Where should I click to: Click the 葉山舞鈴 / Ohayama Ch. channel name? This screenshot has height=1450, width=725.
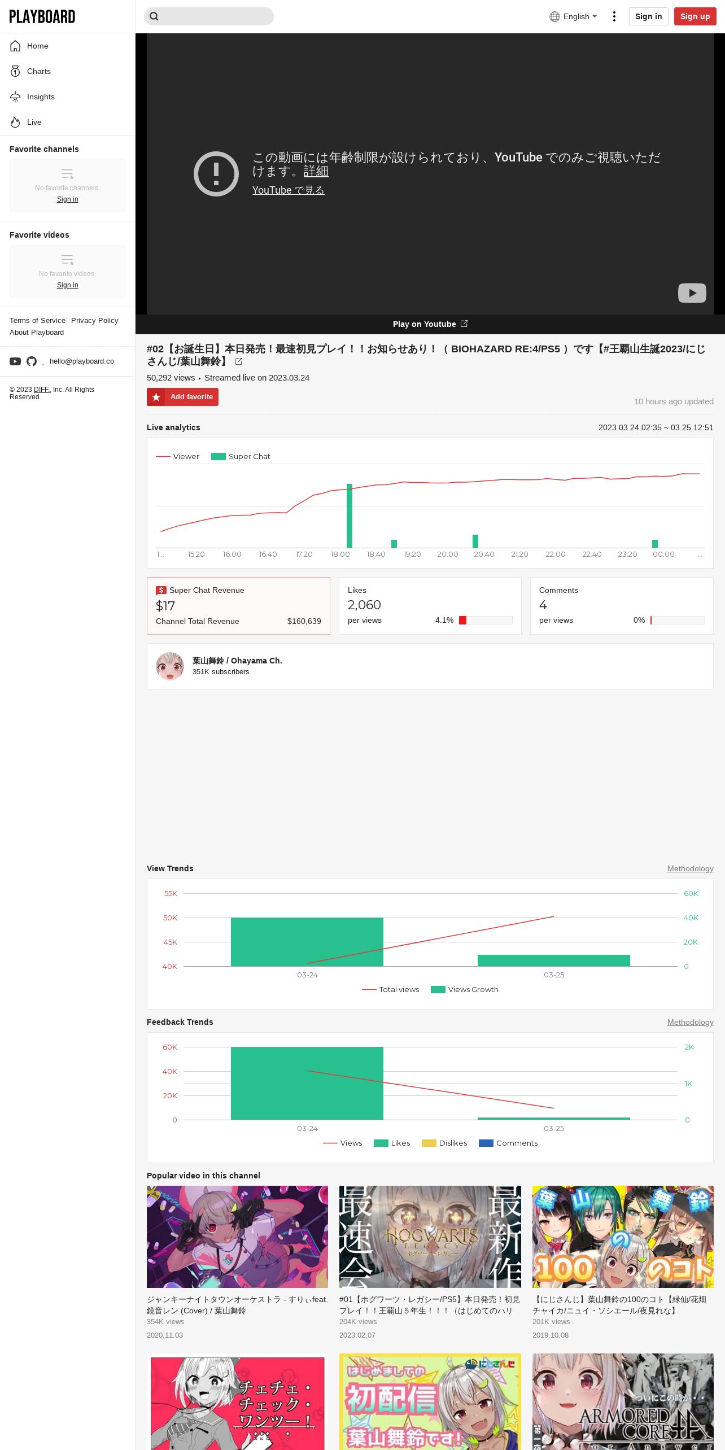(237, 661)
